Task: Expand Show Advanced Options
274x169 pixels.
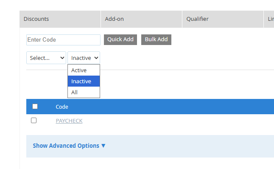Action: pyautogui.click(x=69, y=146)
